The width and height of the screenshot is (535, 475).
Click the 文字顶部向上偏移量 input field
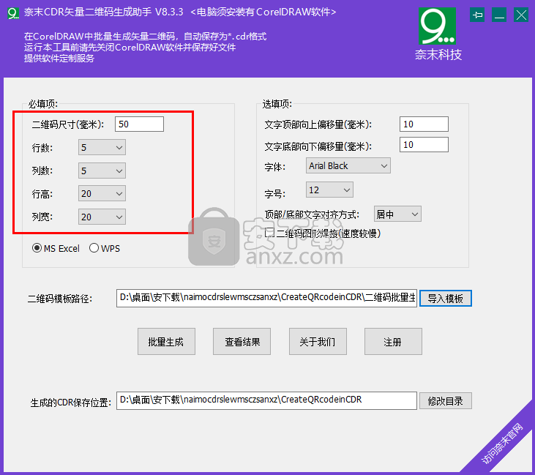coord(424,124)
